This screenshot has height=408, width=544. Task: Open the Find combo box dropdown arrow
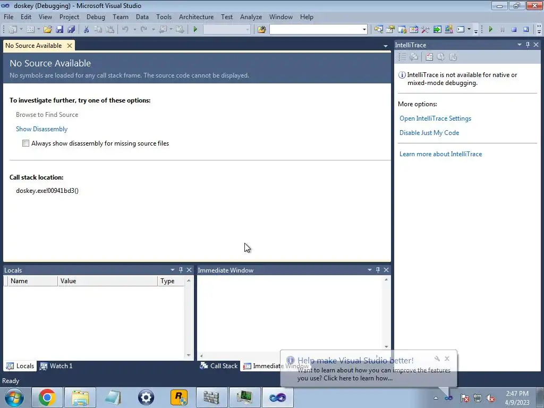coord(364,30)
